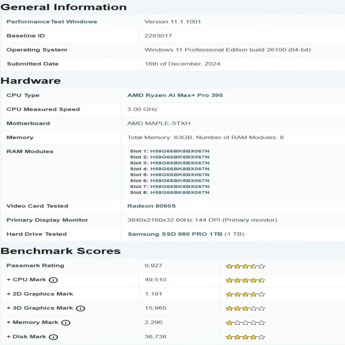Click the RAM Modules label

pos(30,151)
